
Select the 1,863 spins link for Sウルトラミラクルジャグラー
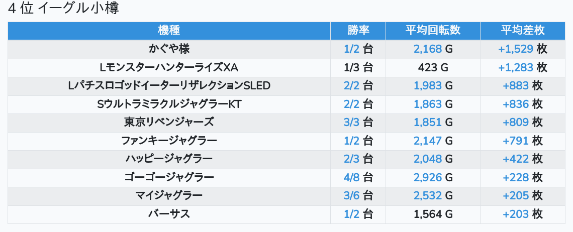428,104
